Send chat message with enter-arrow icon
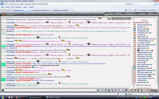Image resolution: width=159 pixels, height=99 pixels. click(98, 90)
